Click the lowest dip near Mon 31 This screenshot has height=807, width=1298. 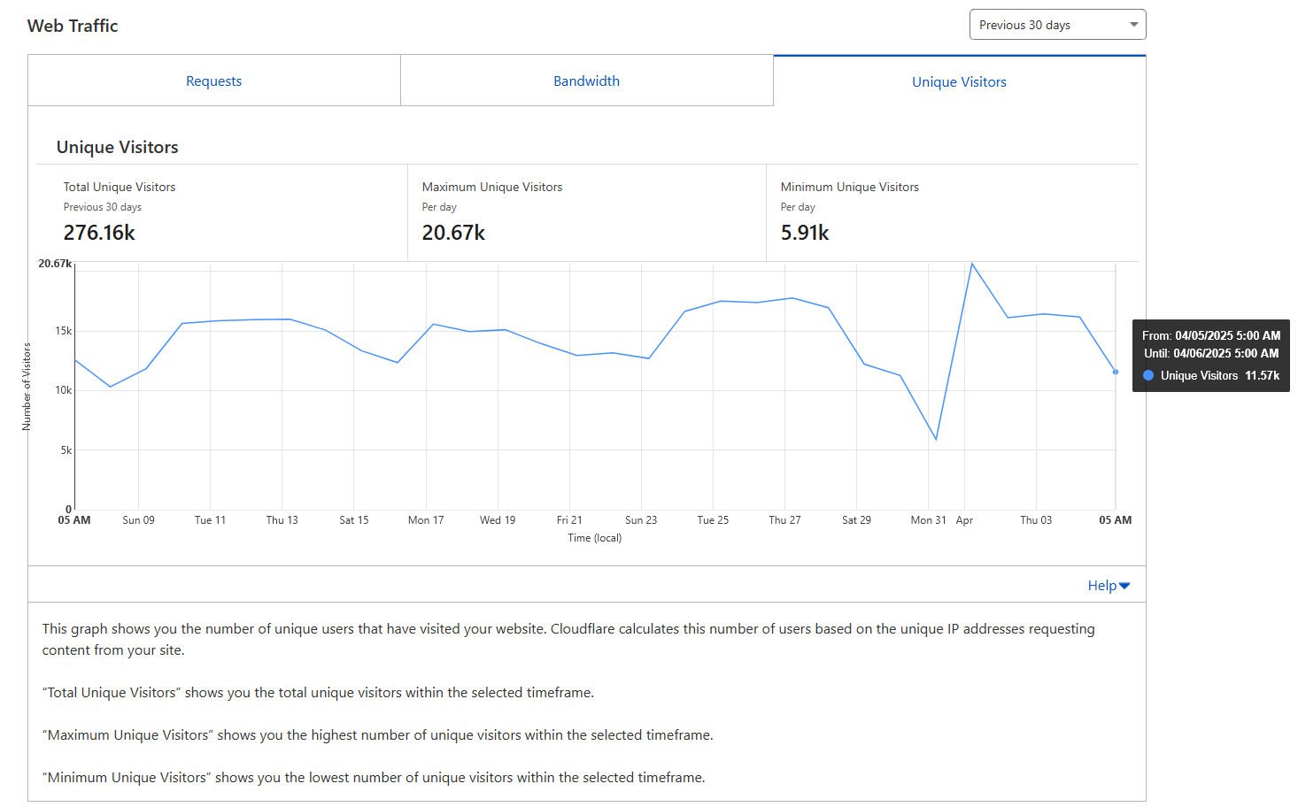pos(936,439)
